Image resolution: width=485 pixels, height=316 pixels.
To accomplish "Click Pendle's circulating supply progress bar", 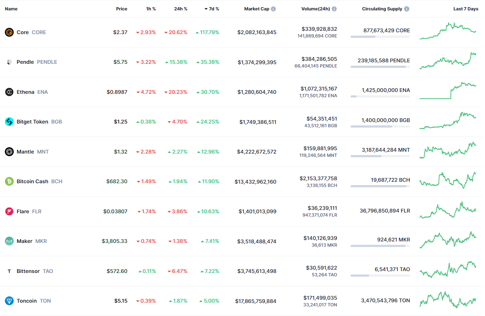I will 380,67.
